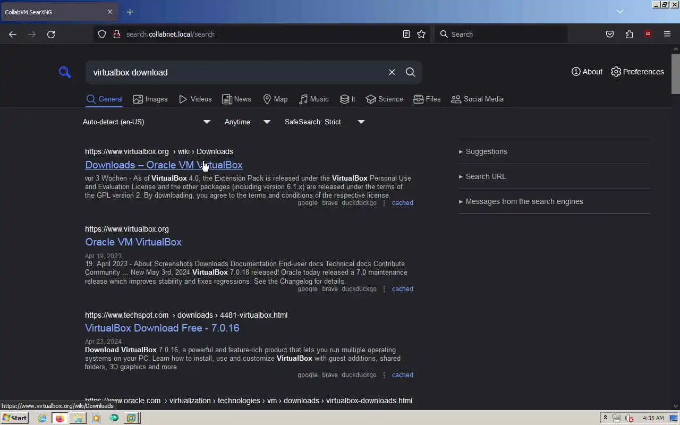Open the Firefox application menu
The image size is (680, 425).
coord(667,34)
